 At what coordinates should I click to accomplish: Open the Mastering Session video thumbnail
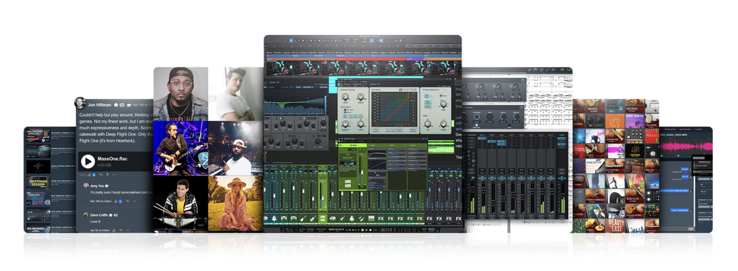tap(38, 182)
